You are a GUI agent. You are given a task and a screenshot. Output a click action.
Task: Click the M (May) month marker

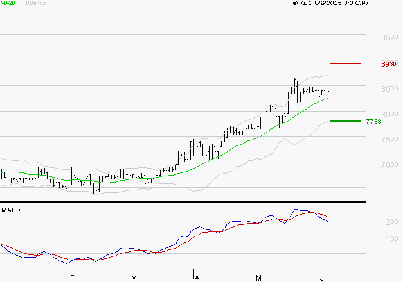(258, 278)
